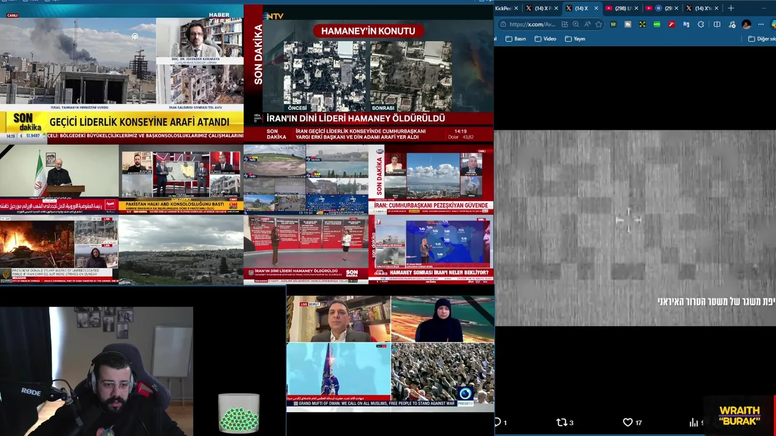
Task: Like the tweet with 17 likes
Action: (627, 422)
